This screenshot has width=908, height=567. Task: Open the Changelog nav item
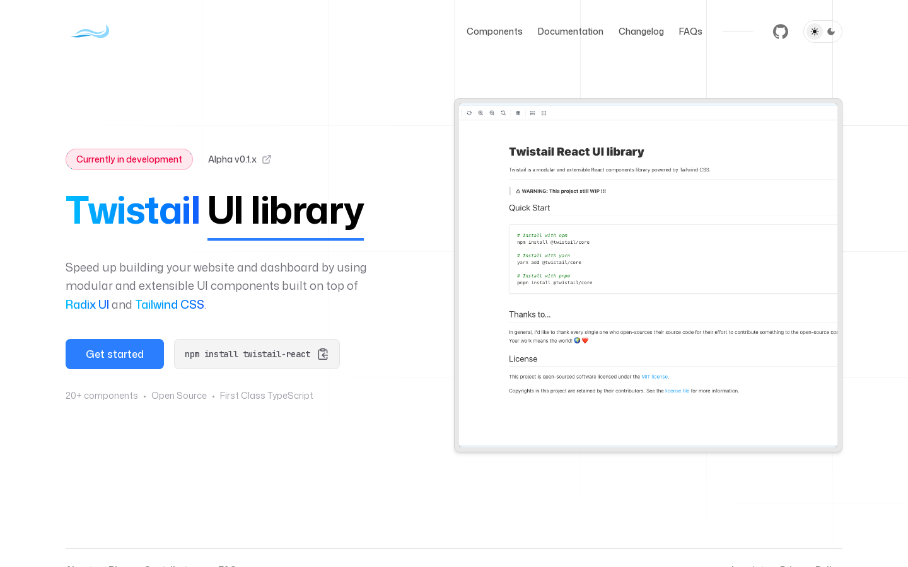[641, 31]
